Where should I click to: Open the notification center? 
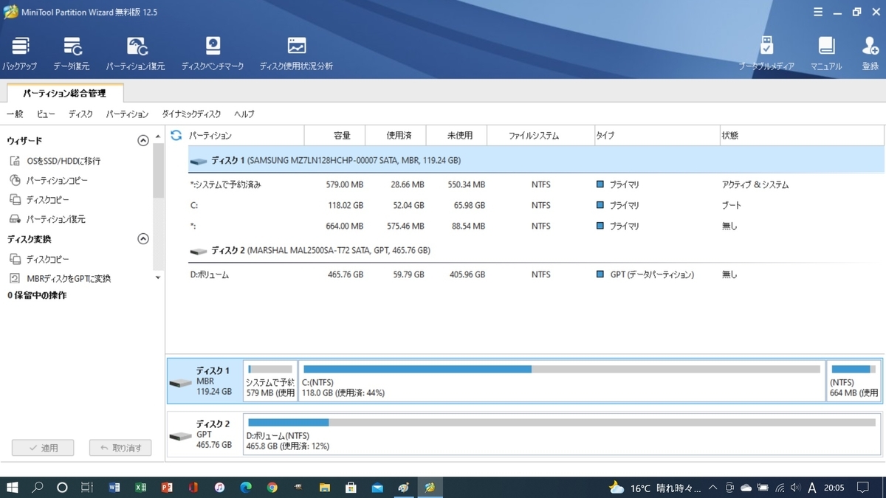click(863, 488)
